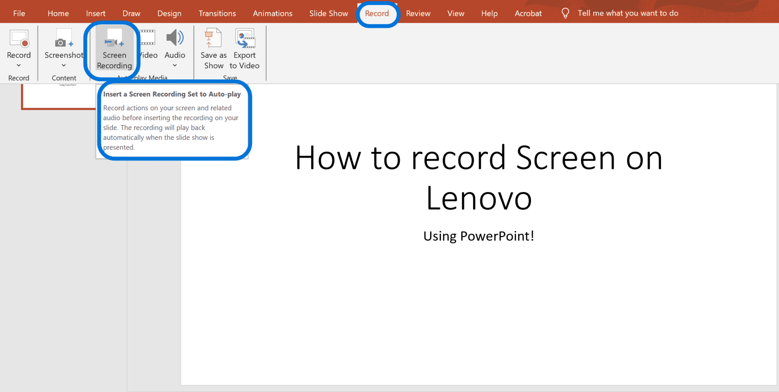Expand the Record button dropdown arrow

point(19,65)
